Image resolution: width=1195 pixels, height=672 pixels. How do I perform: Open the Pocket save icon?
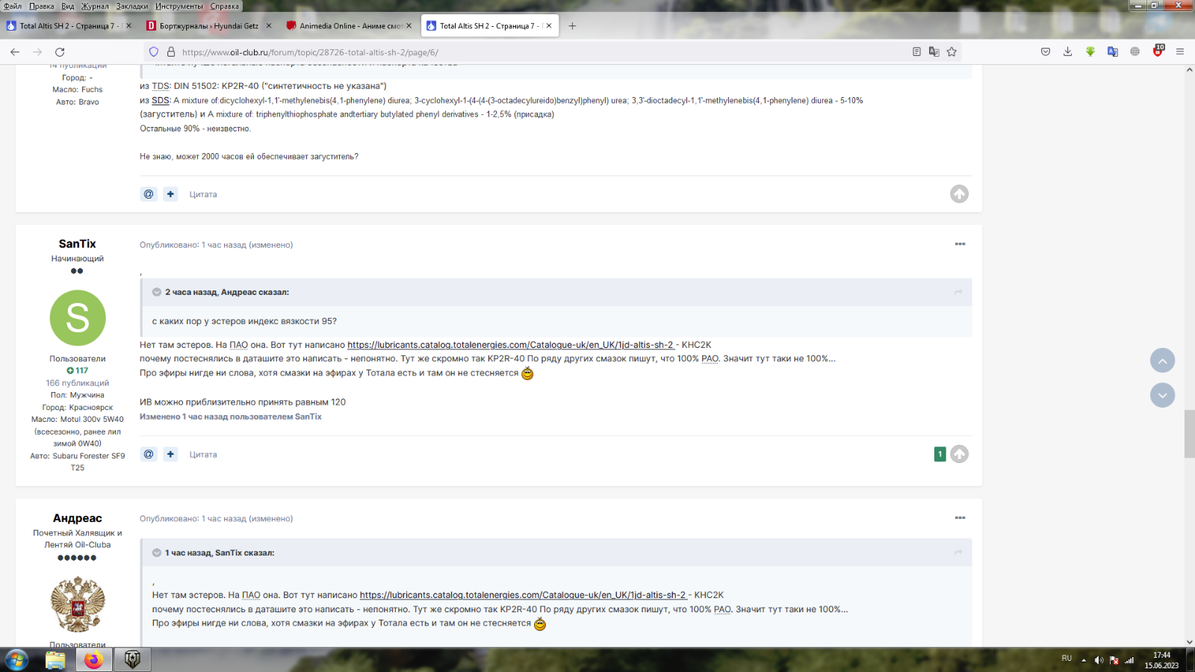(x=1046, y=52)
